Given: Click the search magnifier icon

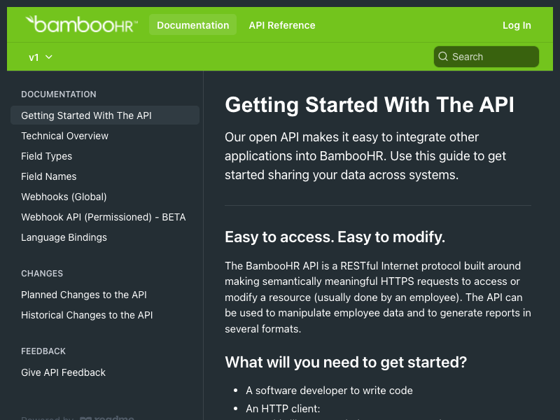Looking at the screenshot, I should click(x=443, y=57).
